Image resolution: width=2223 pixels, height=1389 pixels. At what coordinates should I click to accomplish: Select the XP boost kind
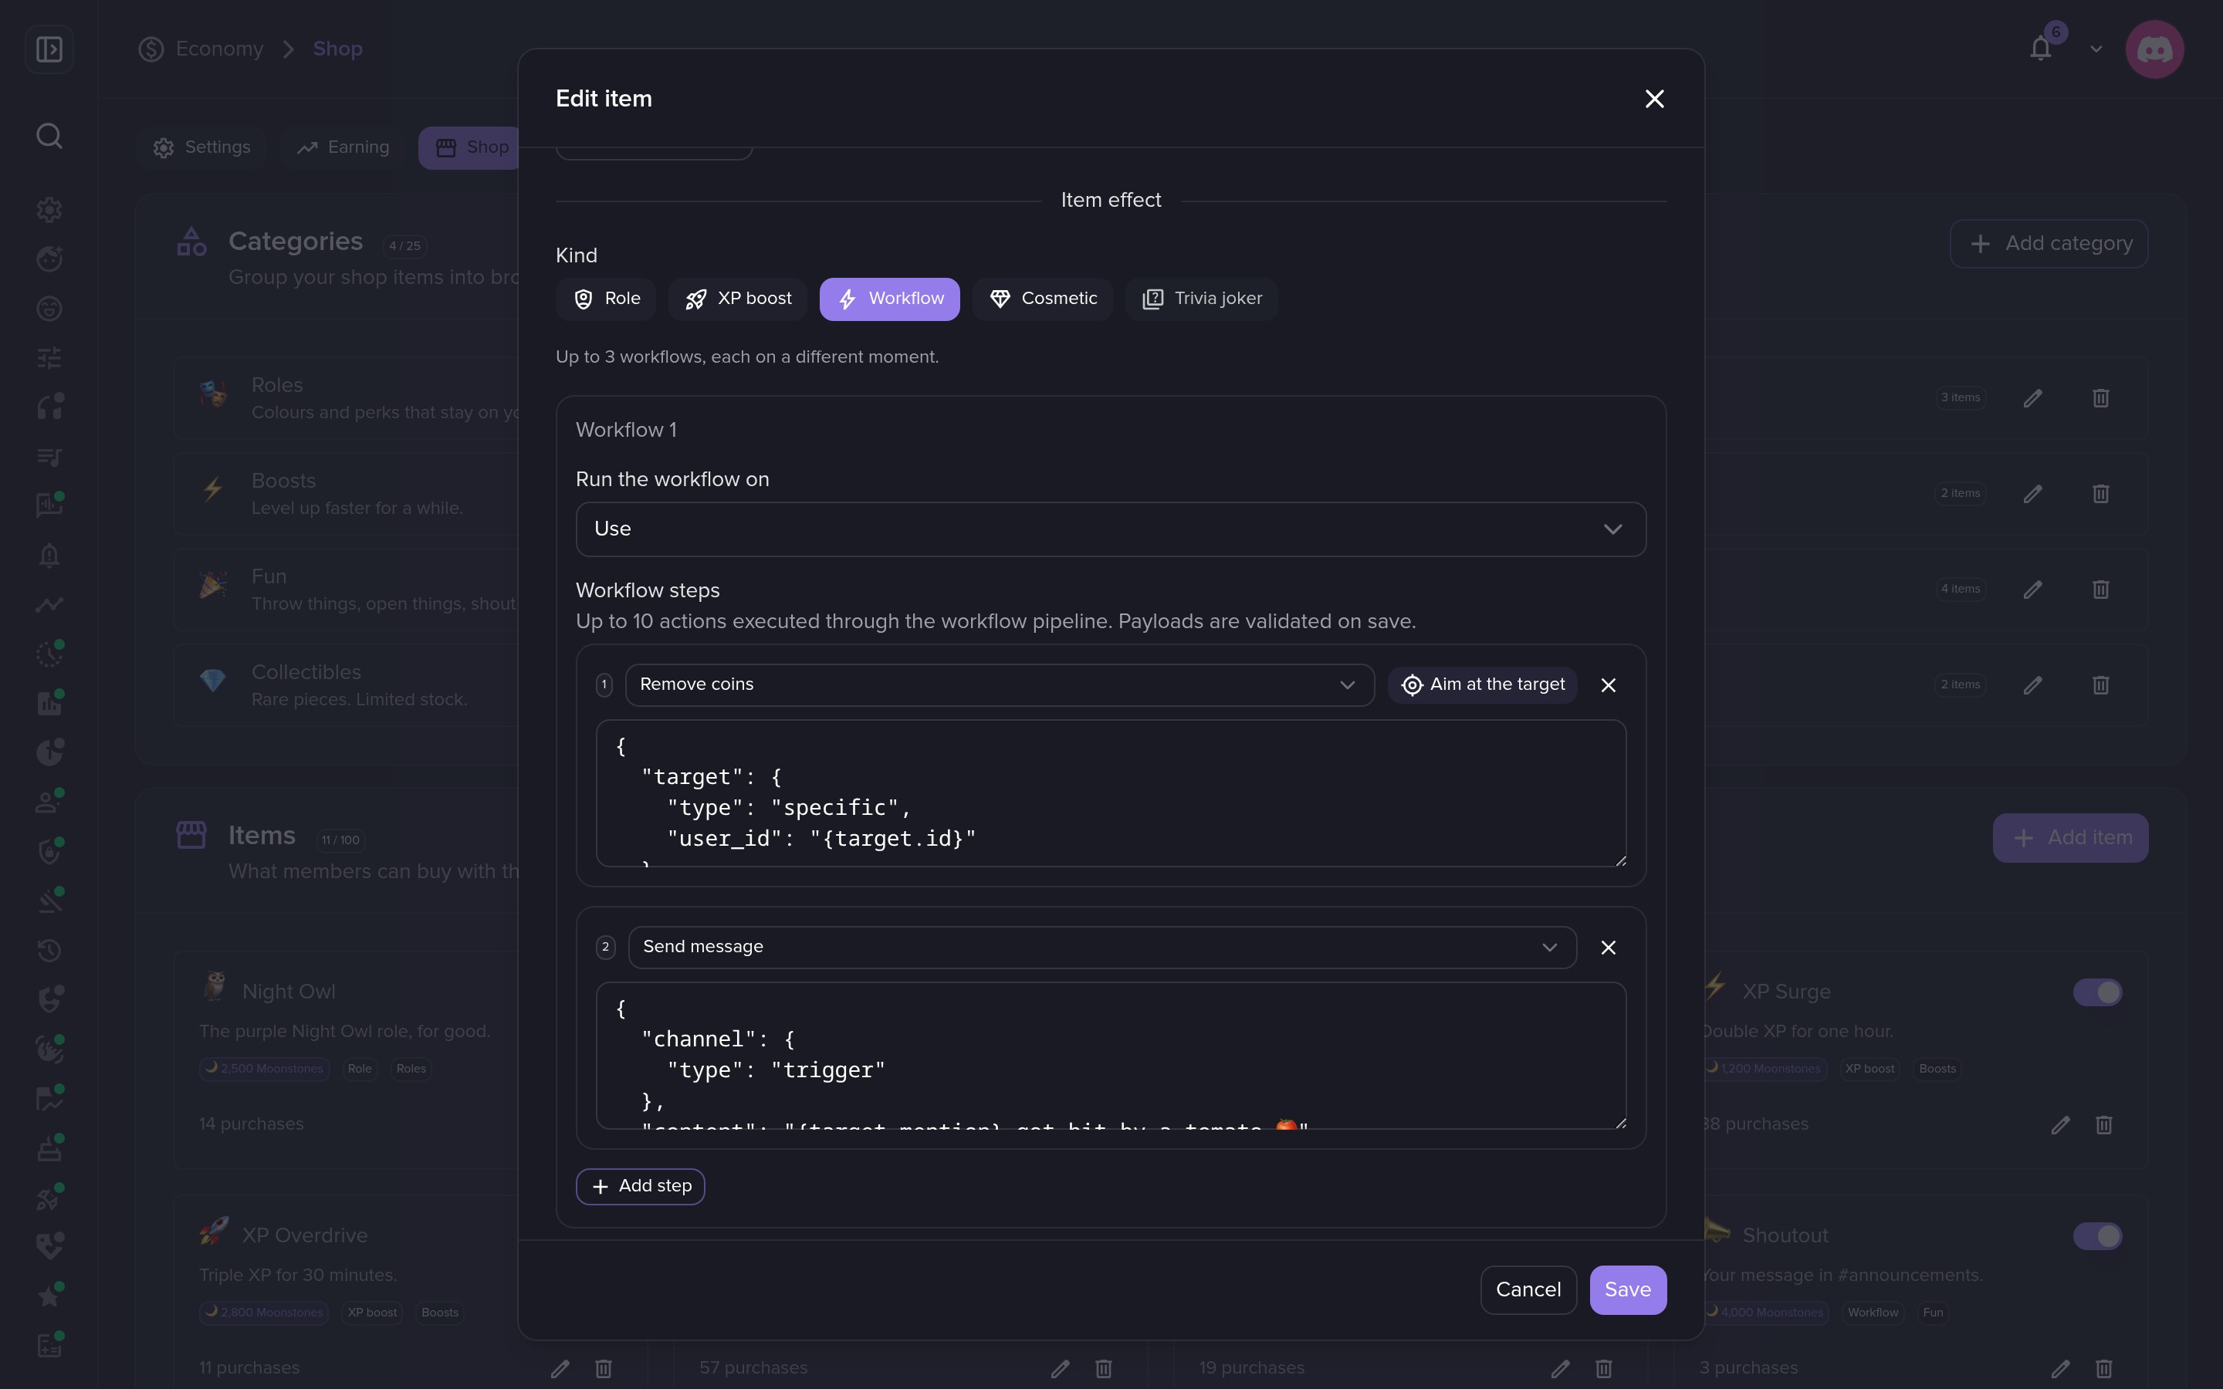(x=738, y=299)
